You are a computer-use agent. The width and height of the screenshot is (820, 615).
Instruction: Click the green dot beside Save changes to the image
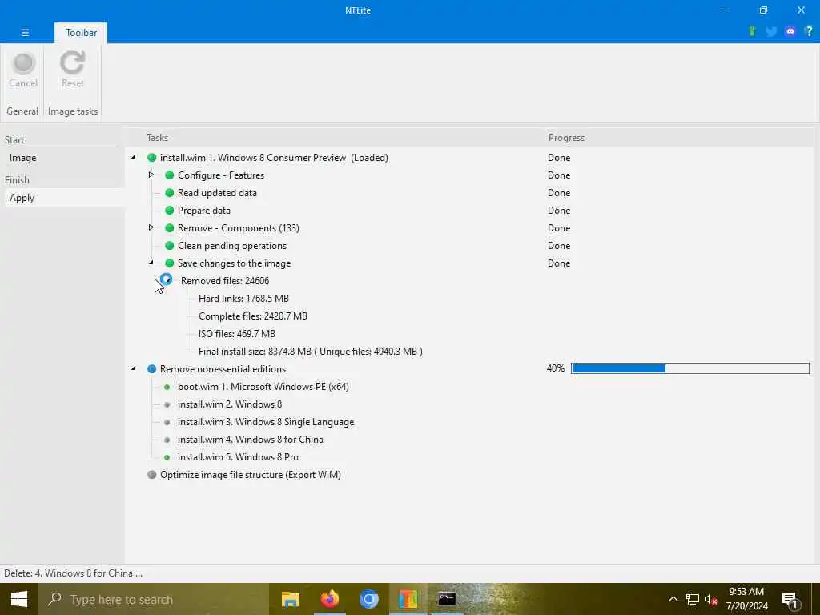[x=170, y=263]
